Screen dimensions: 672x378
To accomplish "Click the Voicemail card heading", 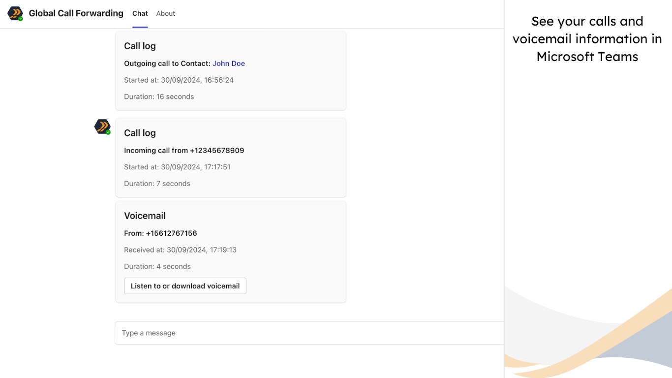I will [x=145, y=216].
